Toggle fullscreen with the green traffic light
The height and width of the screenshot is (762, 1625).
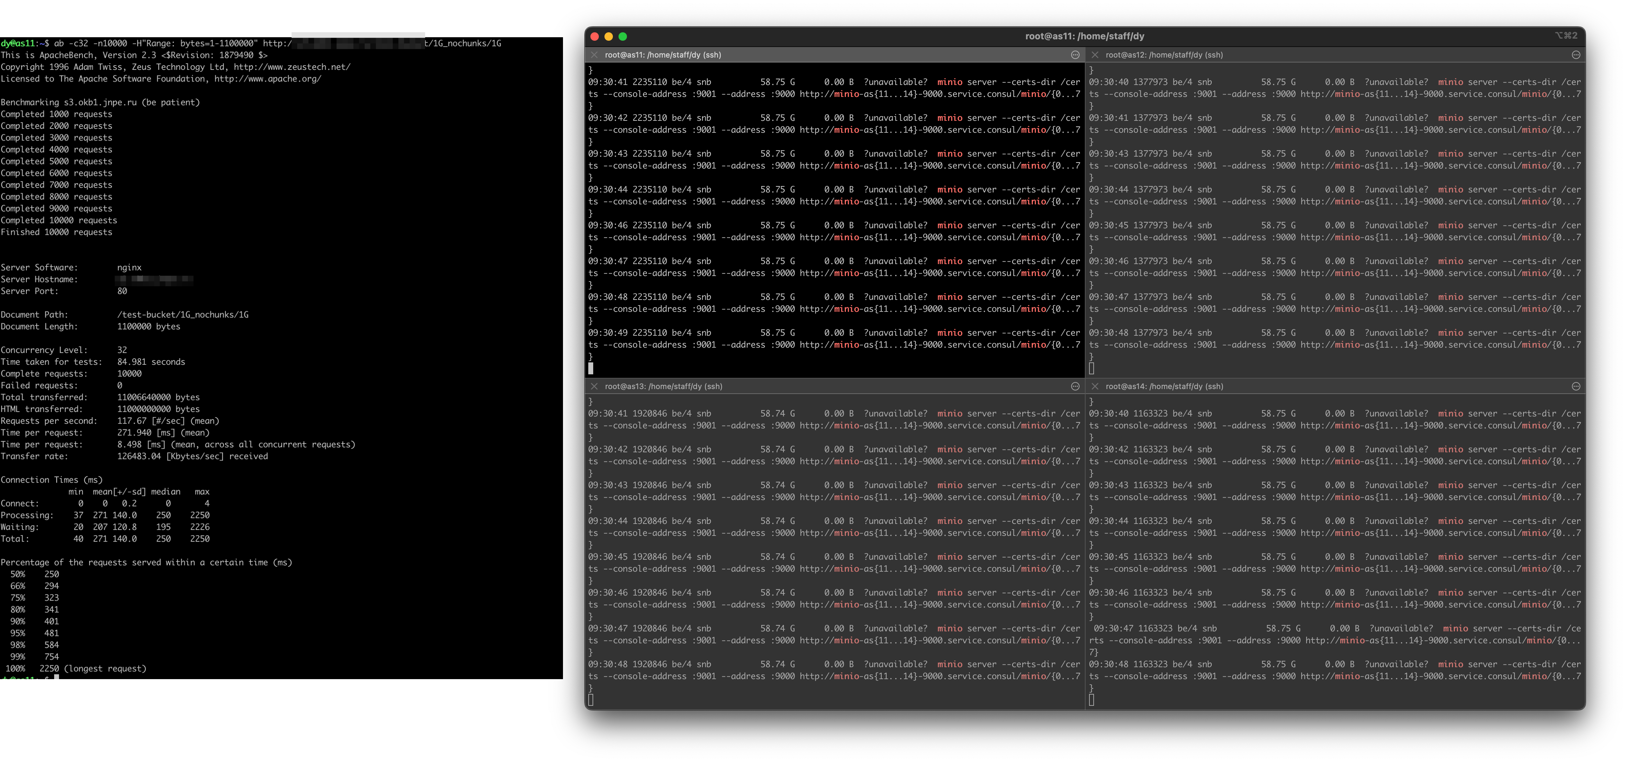coord(623,36)
